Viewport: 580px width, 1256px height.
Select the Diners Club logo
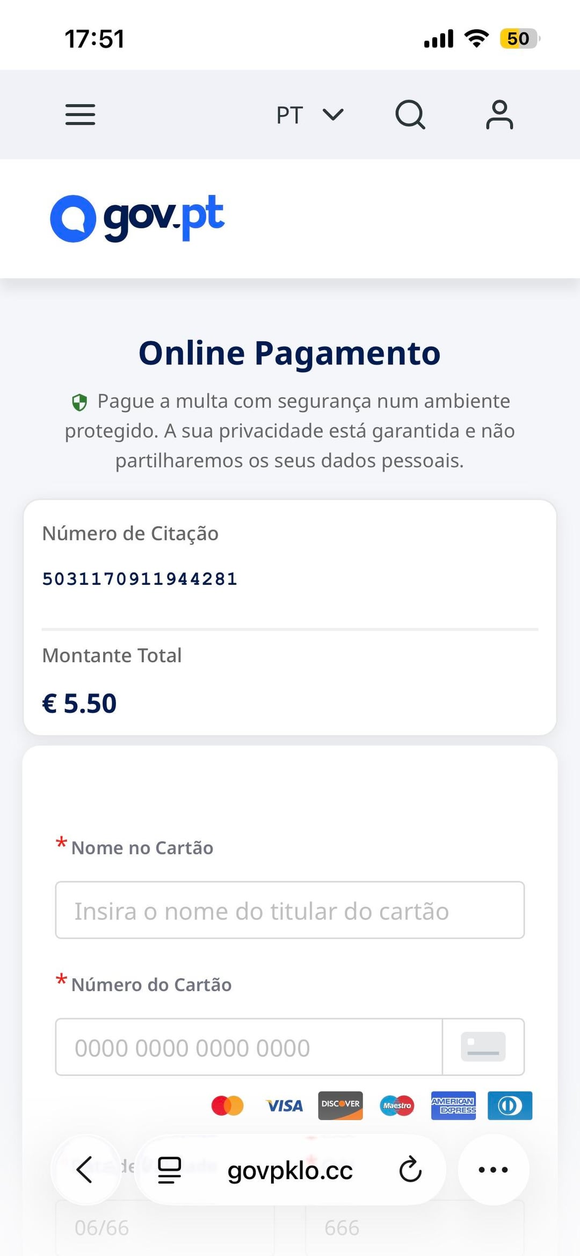tap(510, 1106)
